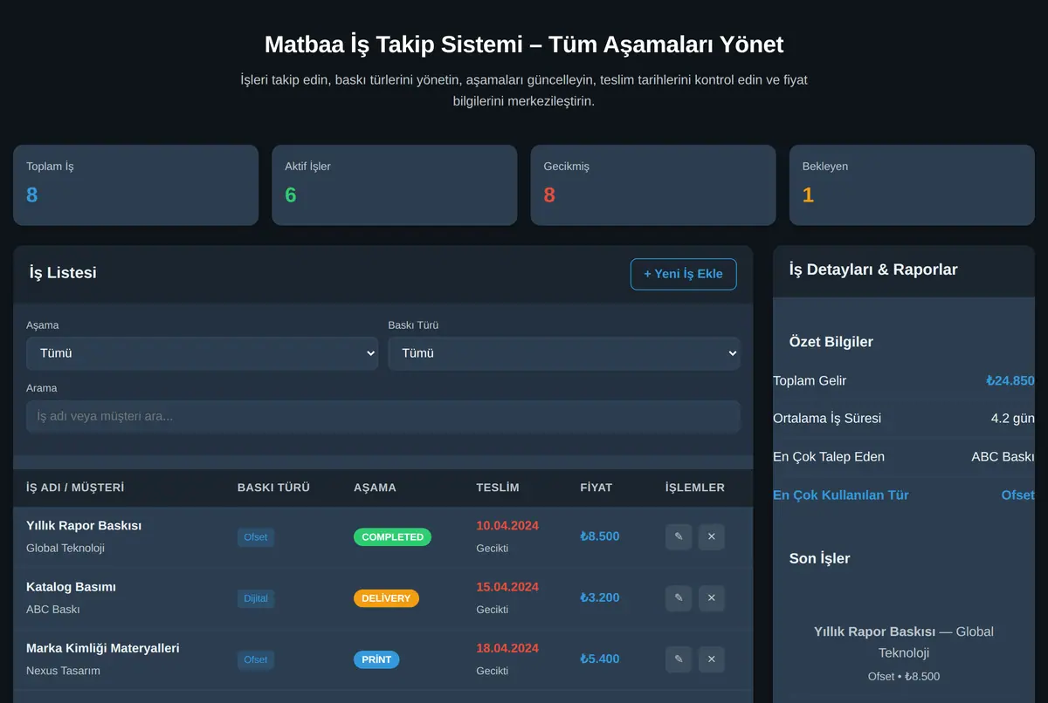The width and height of the screenshot is (1048, 703).
Task: Click the DELİVERY status badge
Action: pos(386,598)
